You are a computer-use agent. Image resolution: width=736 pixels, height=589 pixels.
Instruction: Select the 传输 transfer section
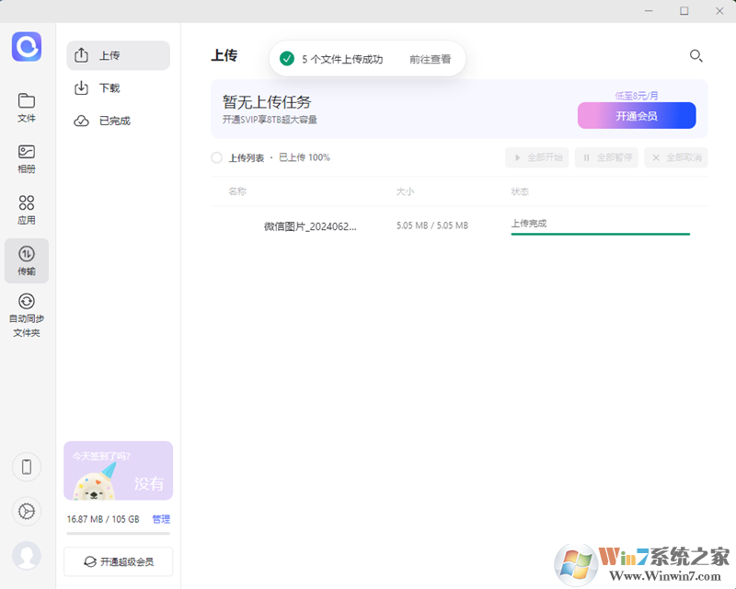pos(27,260)
